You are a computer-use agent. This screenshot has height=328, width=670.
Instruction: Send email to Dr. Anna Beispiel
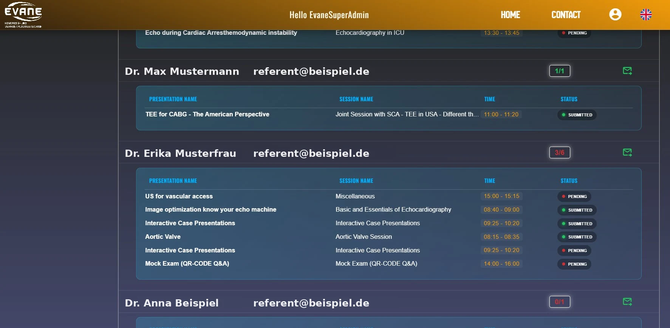coord(627,302)
